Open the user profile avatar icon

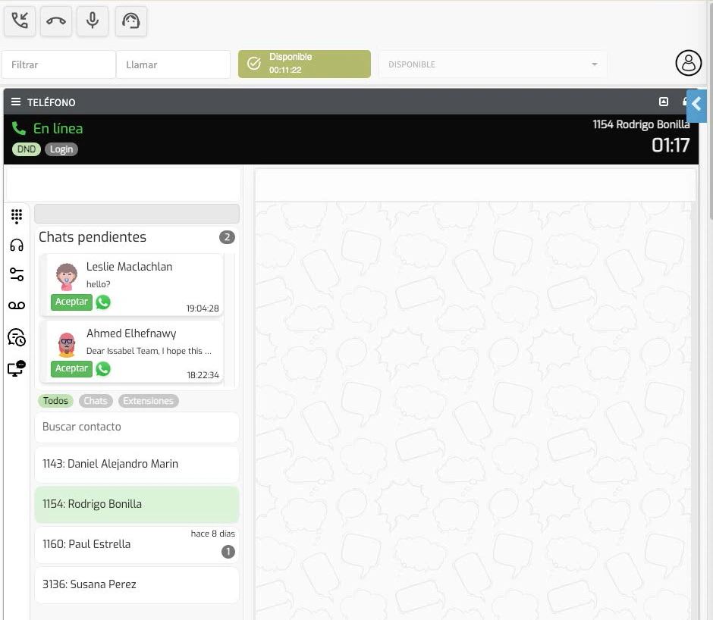pyautogui.click(x=688, y=64)
